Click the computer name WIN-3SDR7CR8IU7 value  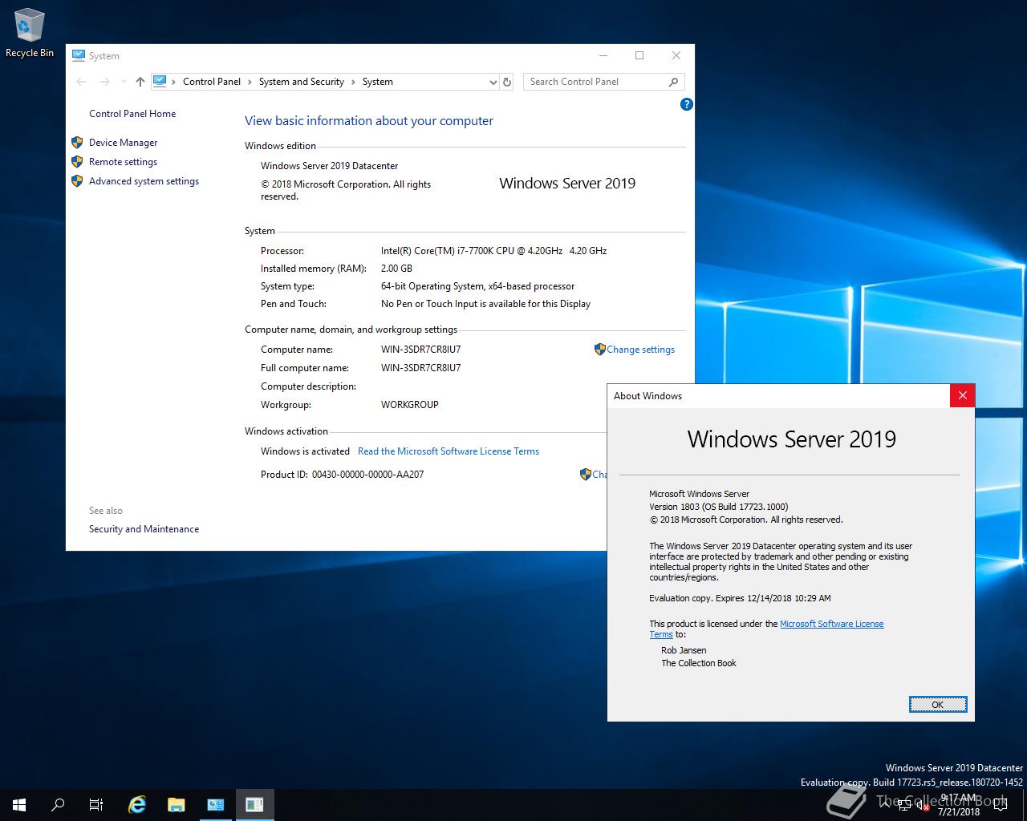(420, 350)
